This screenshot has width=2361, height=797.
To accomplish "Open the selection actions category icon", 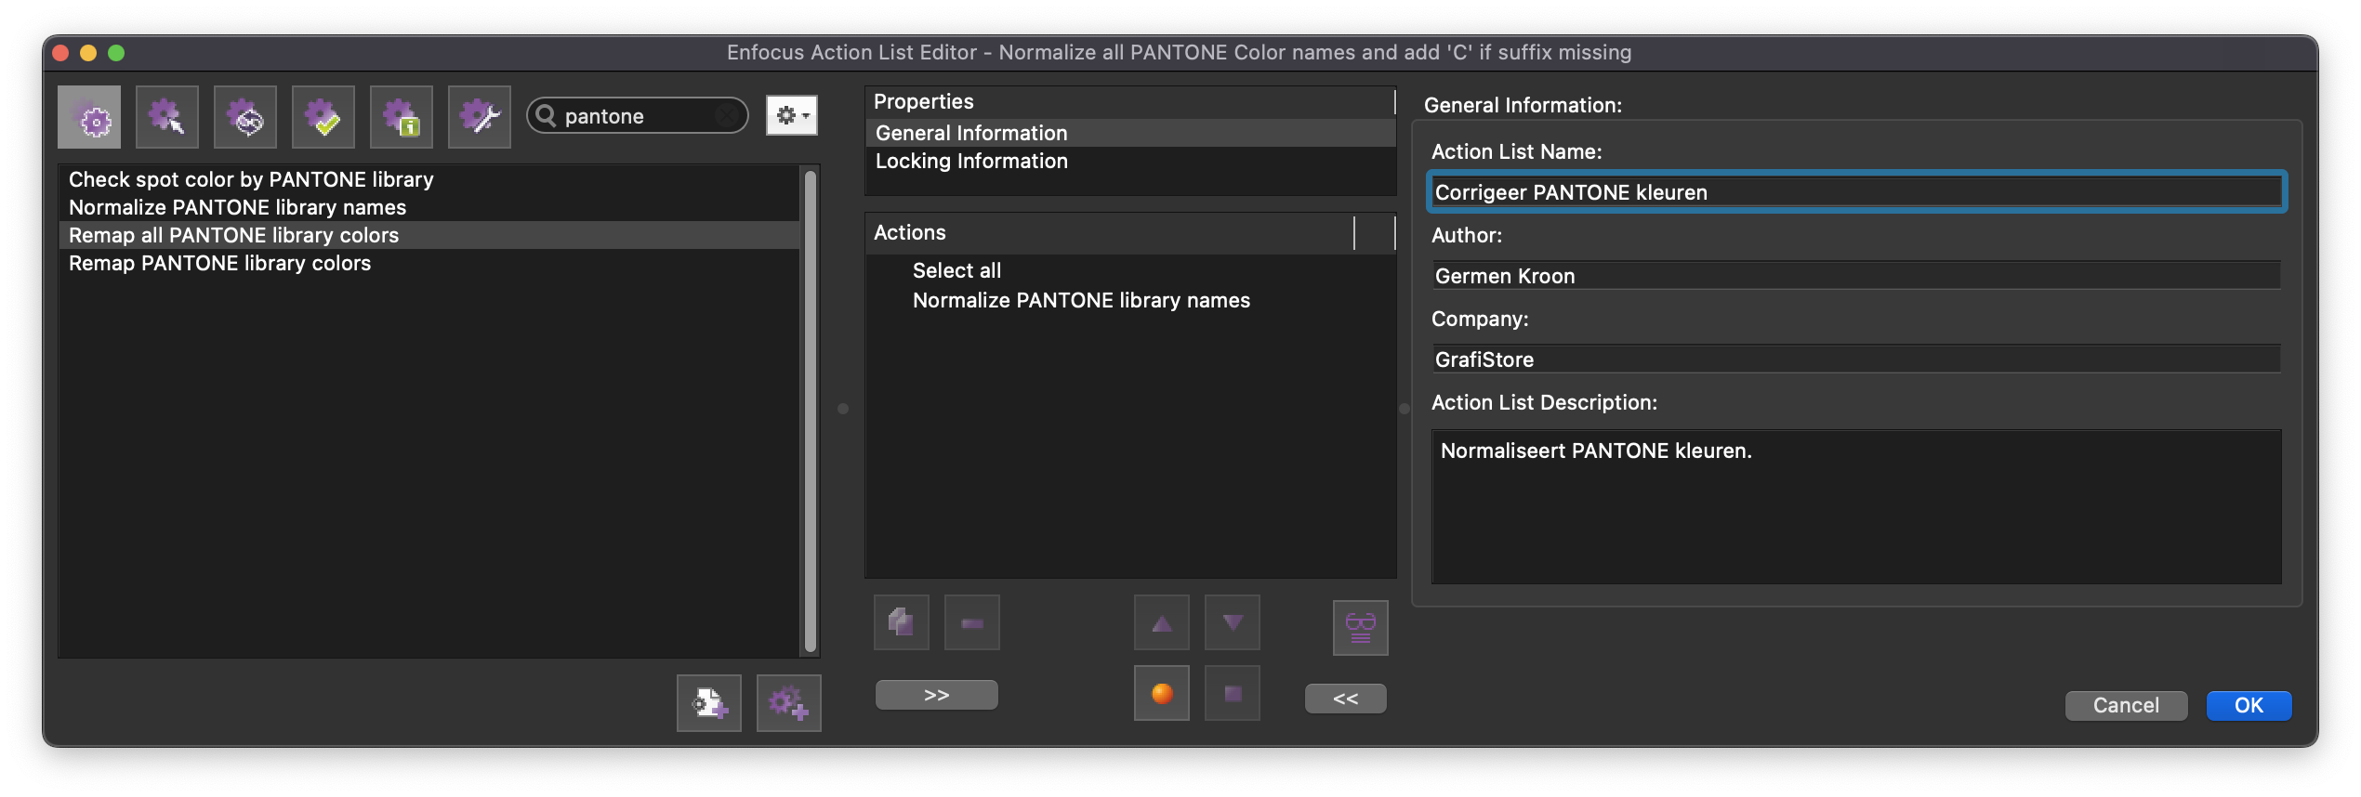I will click(x=167, y=117).
